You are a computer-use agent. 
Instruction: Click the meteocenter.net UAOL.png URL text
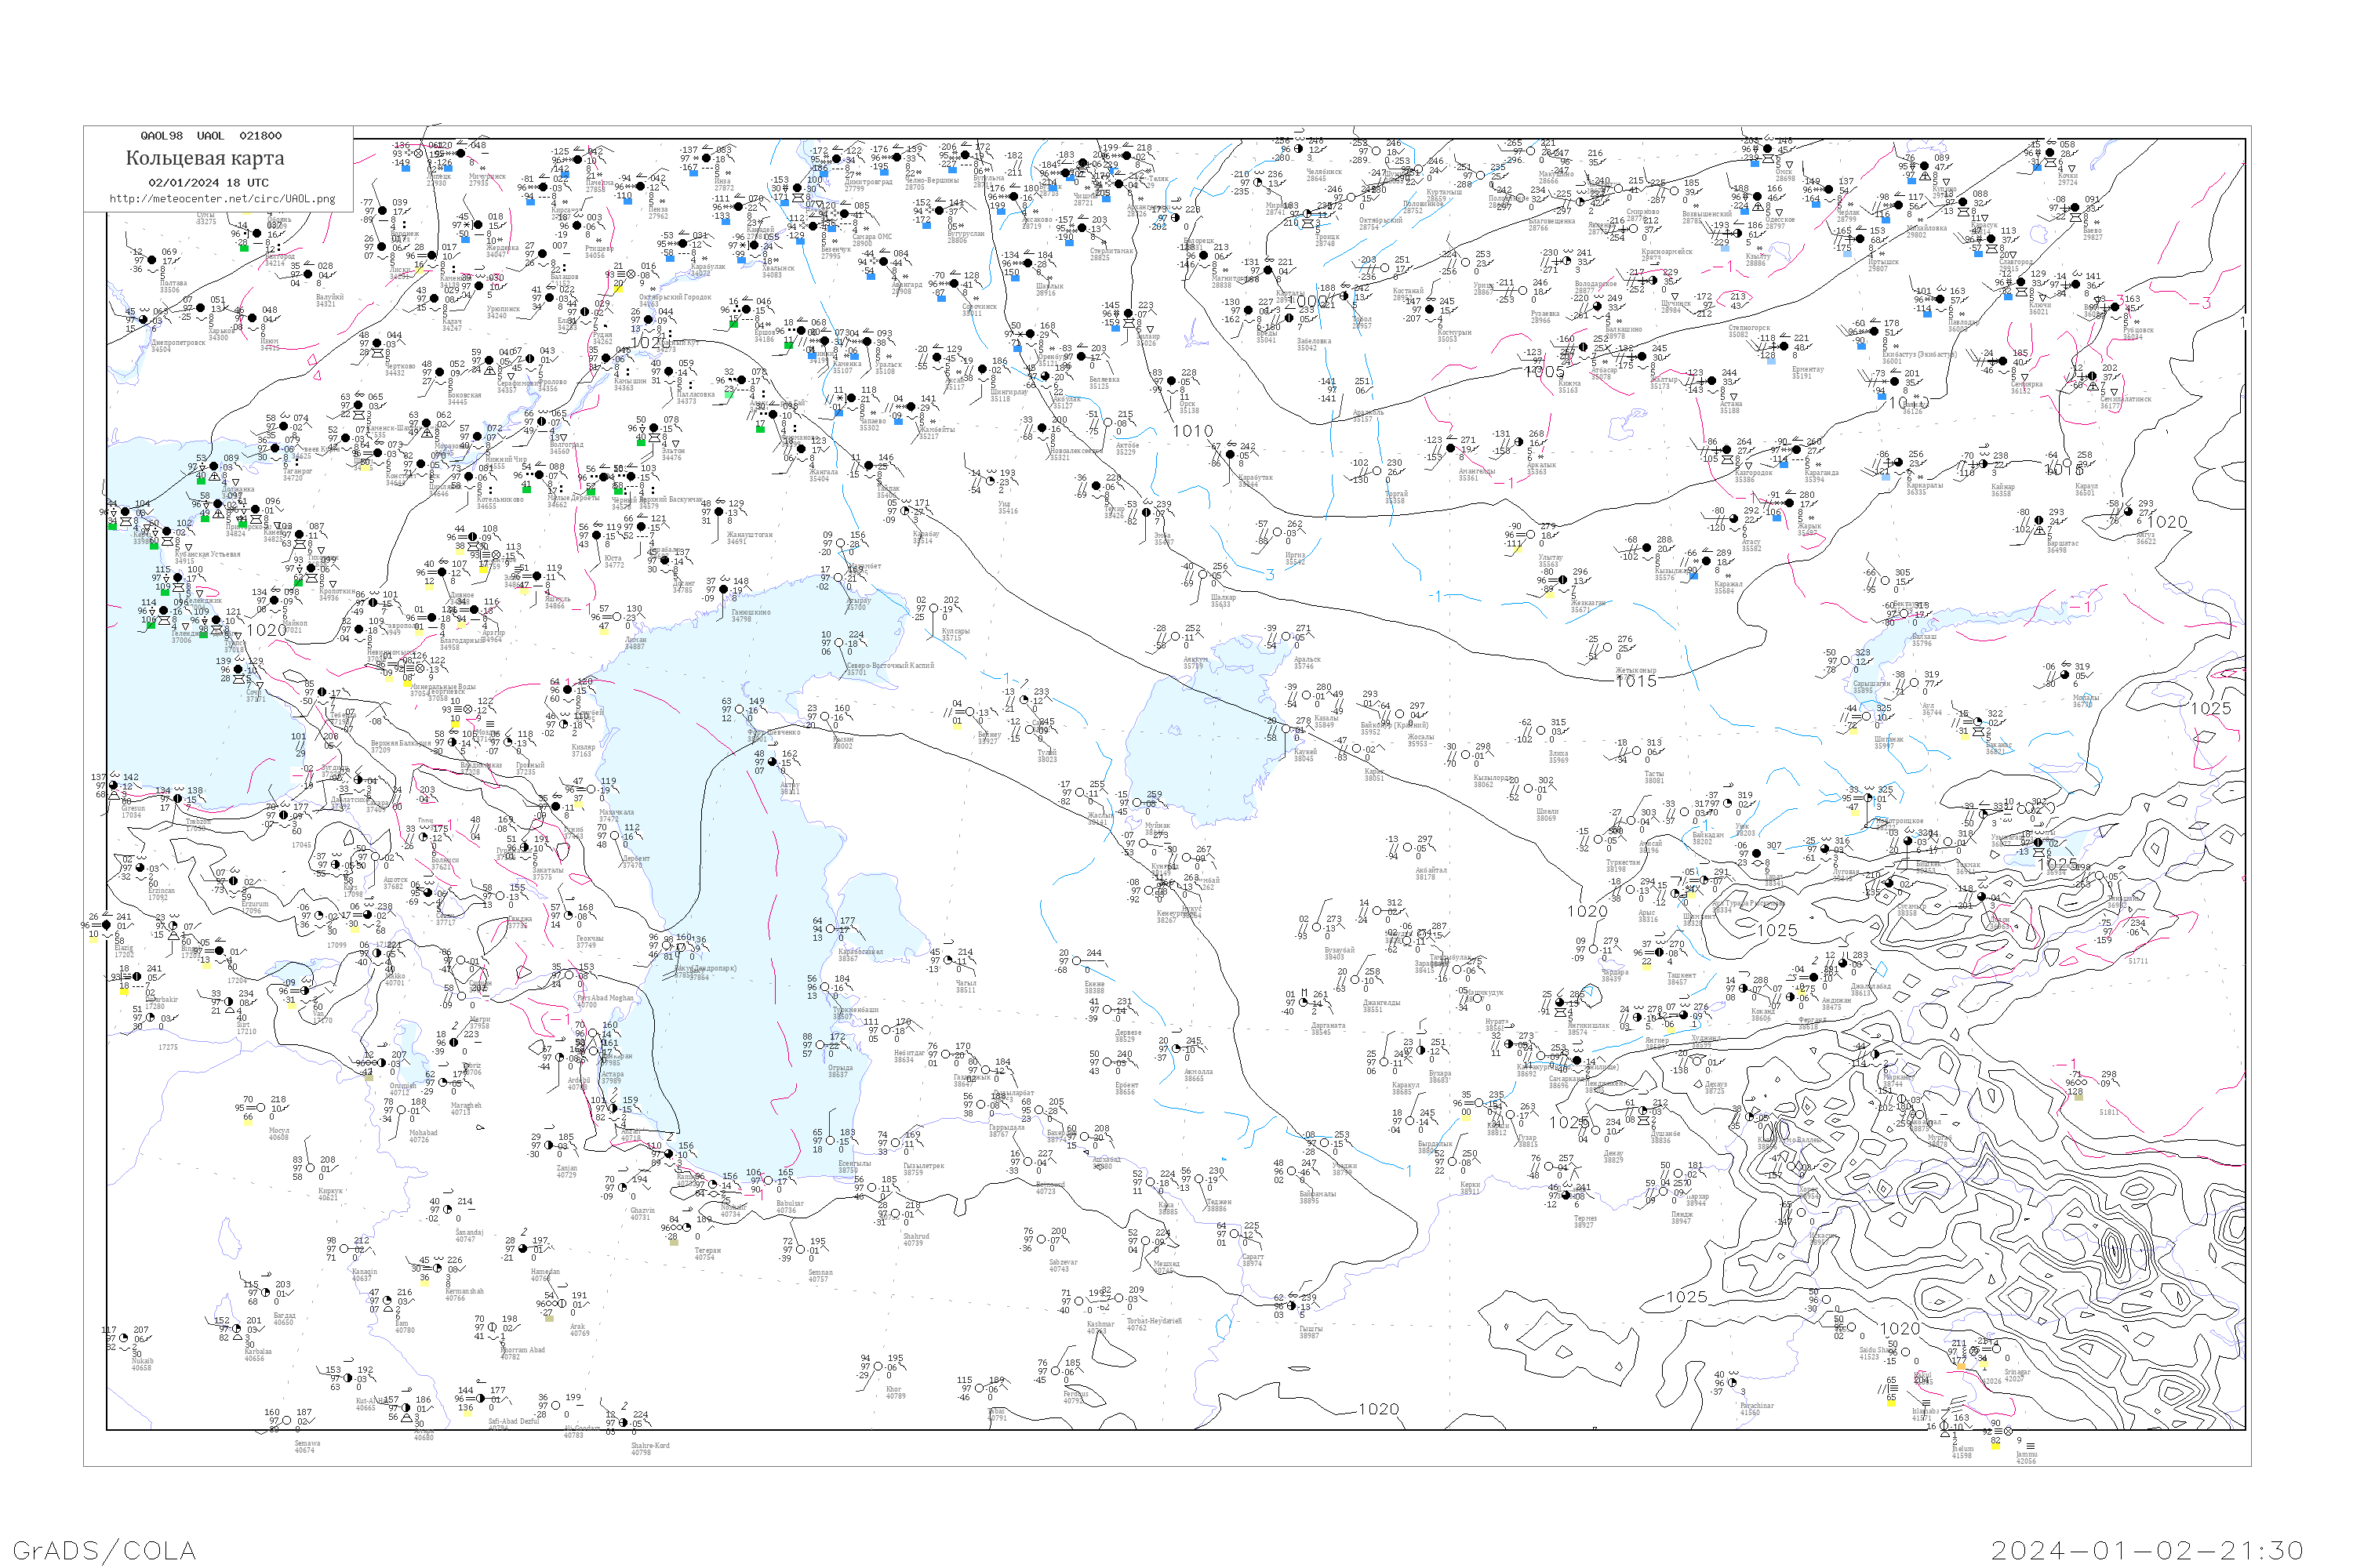[x=222, y=199]
